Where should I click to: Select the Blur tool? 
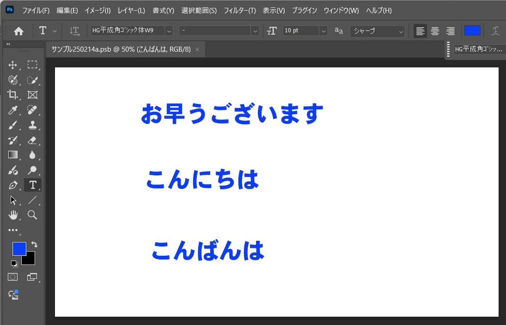32,155
